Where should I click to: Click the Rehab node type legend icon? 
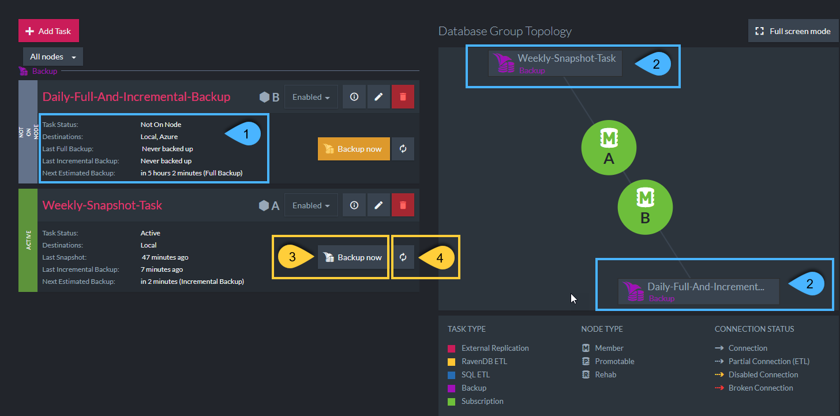point(586,374)
